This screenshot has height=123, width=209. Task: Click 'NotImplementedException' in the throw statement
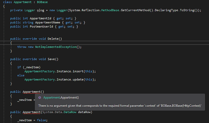56,47
